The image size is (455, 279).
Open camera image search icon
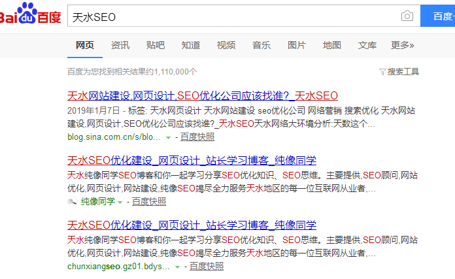[407, 16]
